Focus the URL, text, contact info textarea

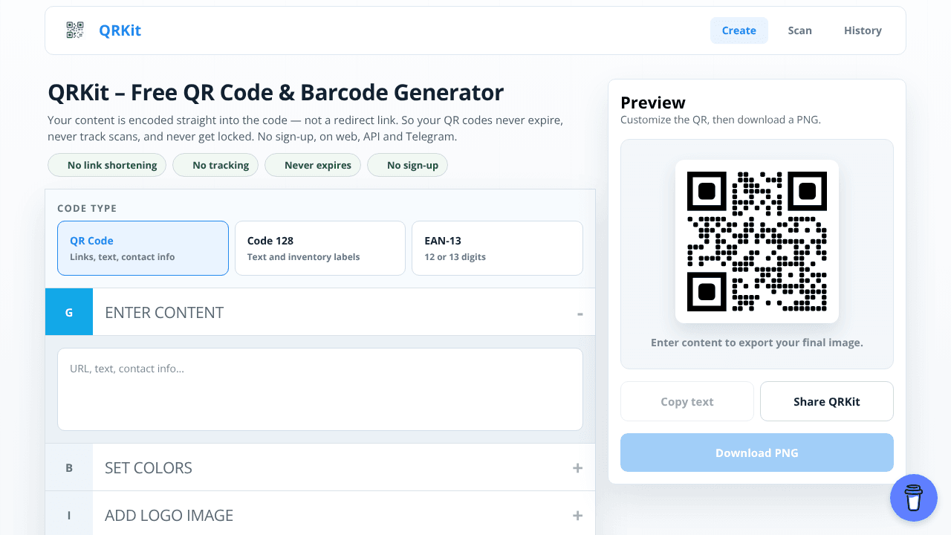320,389
